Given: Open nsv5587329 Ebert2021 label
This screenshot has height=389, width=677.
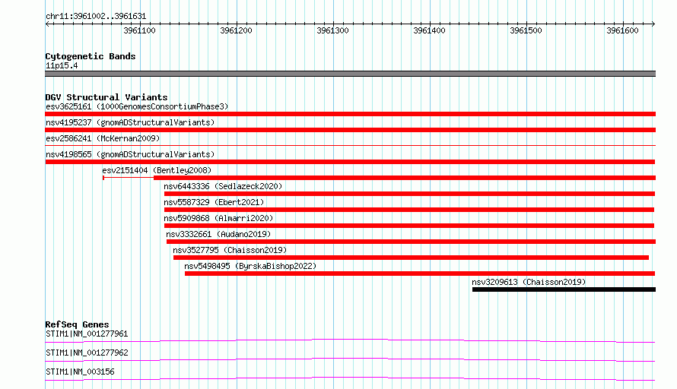Looking at the screenshot, I should point(214,202).
